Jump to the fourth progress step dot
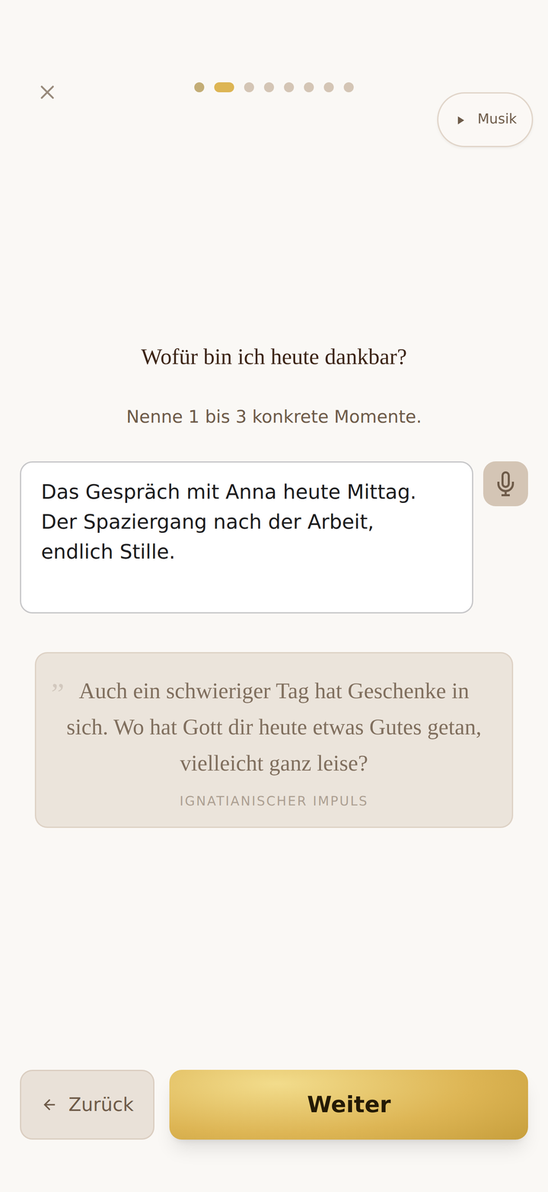Image resolution: width=548 pixels, height=1192 pixels. point(269,87)
